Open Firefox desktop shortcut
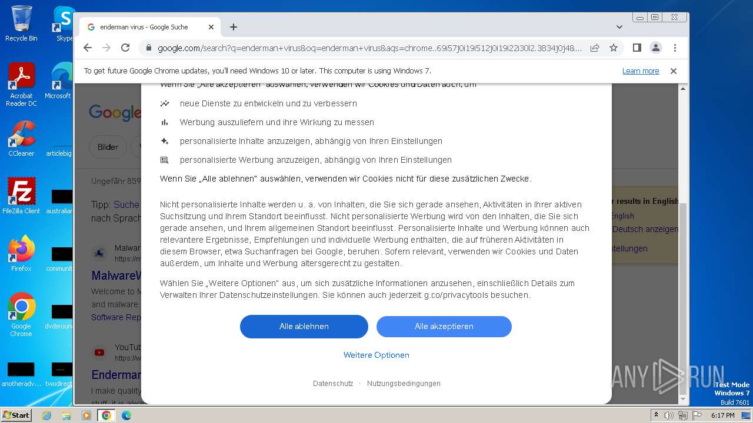The height and width of the screenshot is (423, 753). (x=21, y=254)
